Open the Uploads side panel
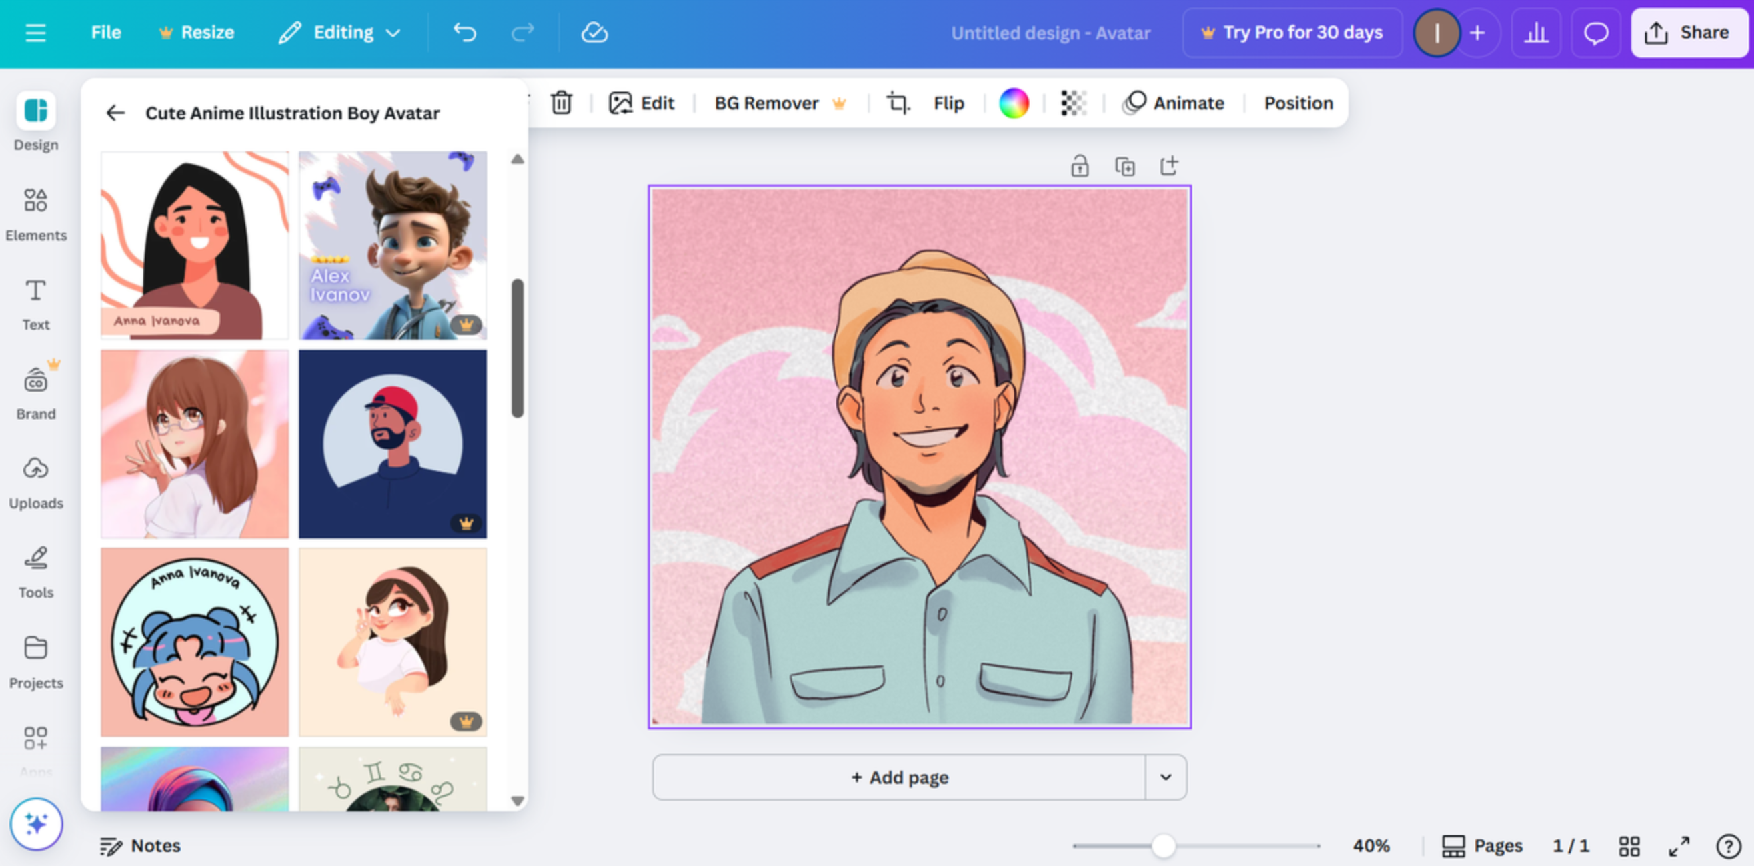The height and width of the screenshot is (866, 1754). tap(36, 483)
